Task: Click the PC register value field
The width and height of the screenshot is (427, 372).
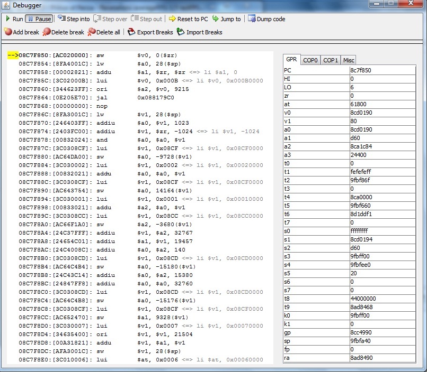Action: click(x=382, y=70)
